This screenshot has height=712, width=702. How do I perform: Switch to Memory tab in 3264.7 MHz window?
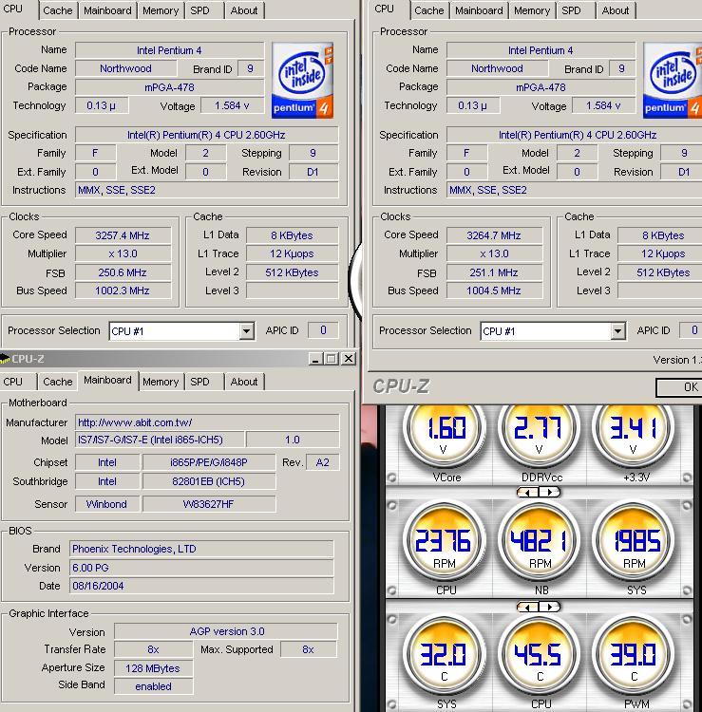532,10
